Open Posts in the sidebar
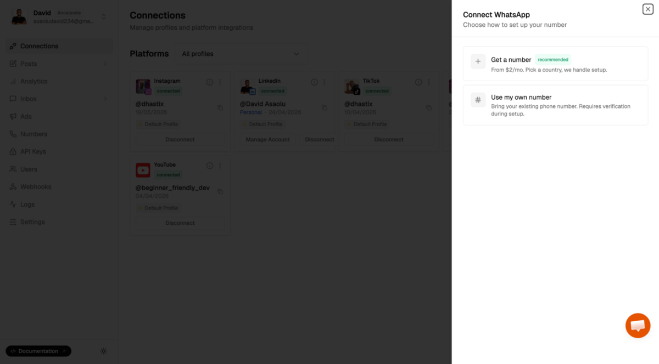The image size is (659, 364). pos(59,64)
